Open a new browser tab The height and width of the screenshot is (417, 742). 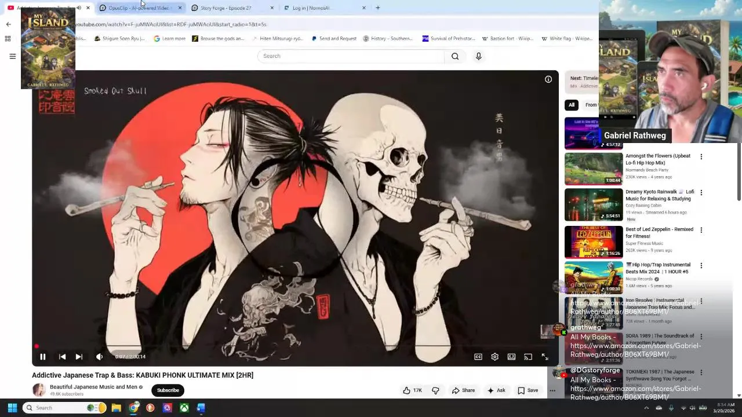coord(378,8)
